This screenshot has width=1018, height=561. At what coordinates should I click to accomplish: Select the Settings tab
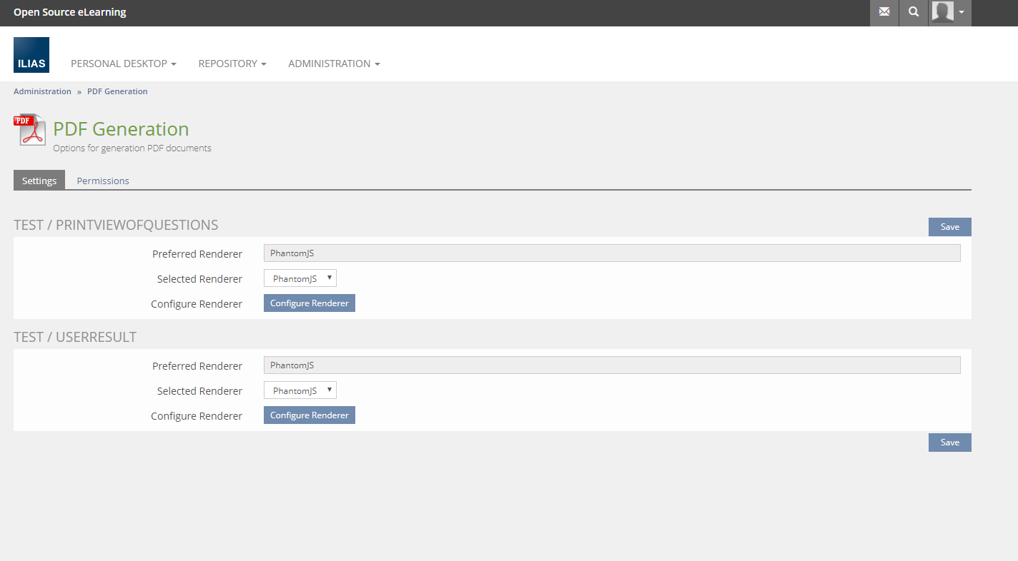coord(39,181)
